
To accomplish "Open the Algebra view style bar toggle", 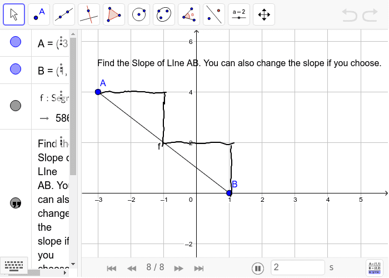I will [x=375, y=268].
